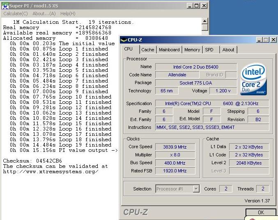Image resolution: width=278 pixels, height=220 pixels.
Task: Click the PI value output line at 15.156s
Action: (64, 150)
